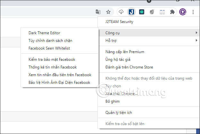Click the J2TEAM Security extension icon

[131, 12]
